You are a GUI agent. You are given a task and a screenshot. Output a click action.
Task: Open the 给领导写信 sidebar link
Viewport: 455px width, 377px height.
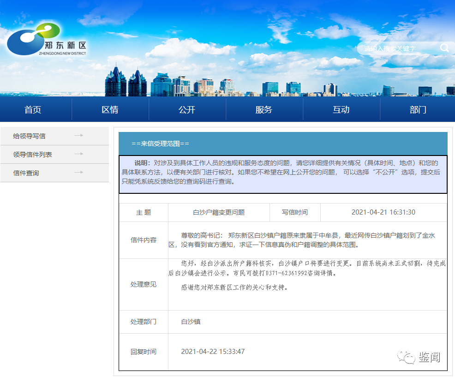(x=29, y=136)
